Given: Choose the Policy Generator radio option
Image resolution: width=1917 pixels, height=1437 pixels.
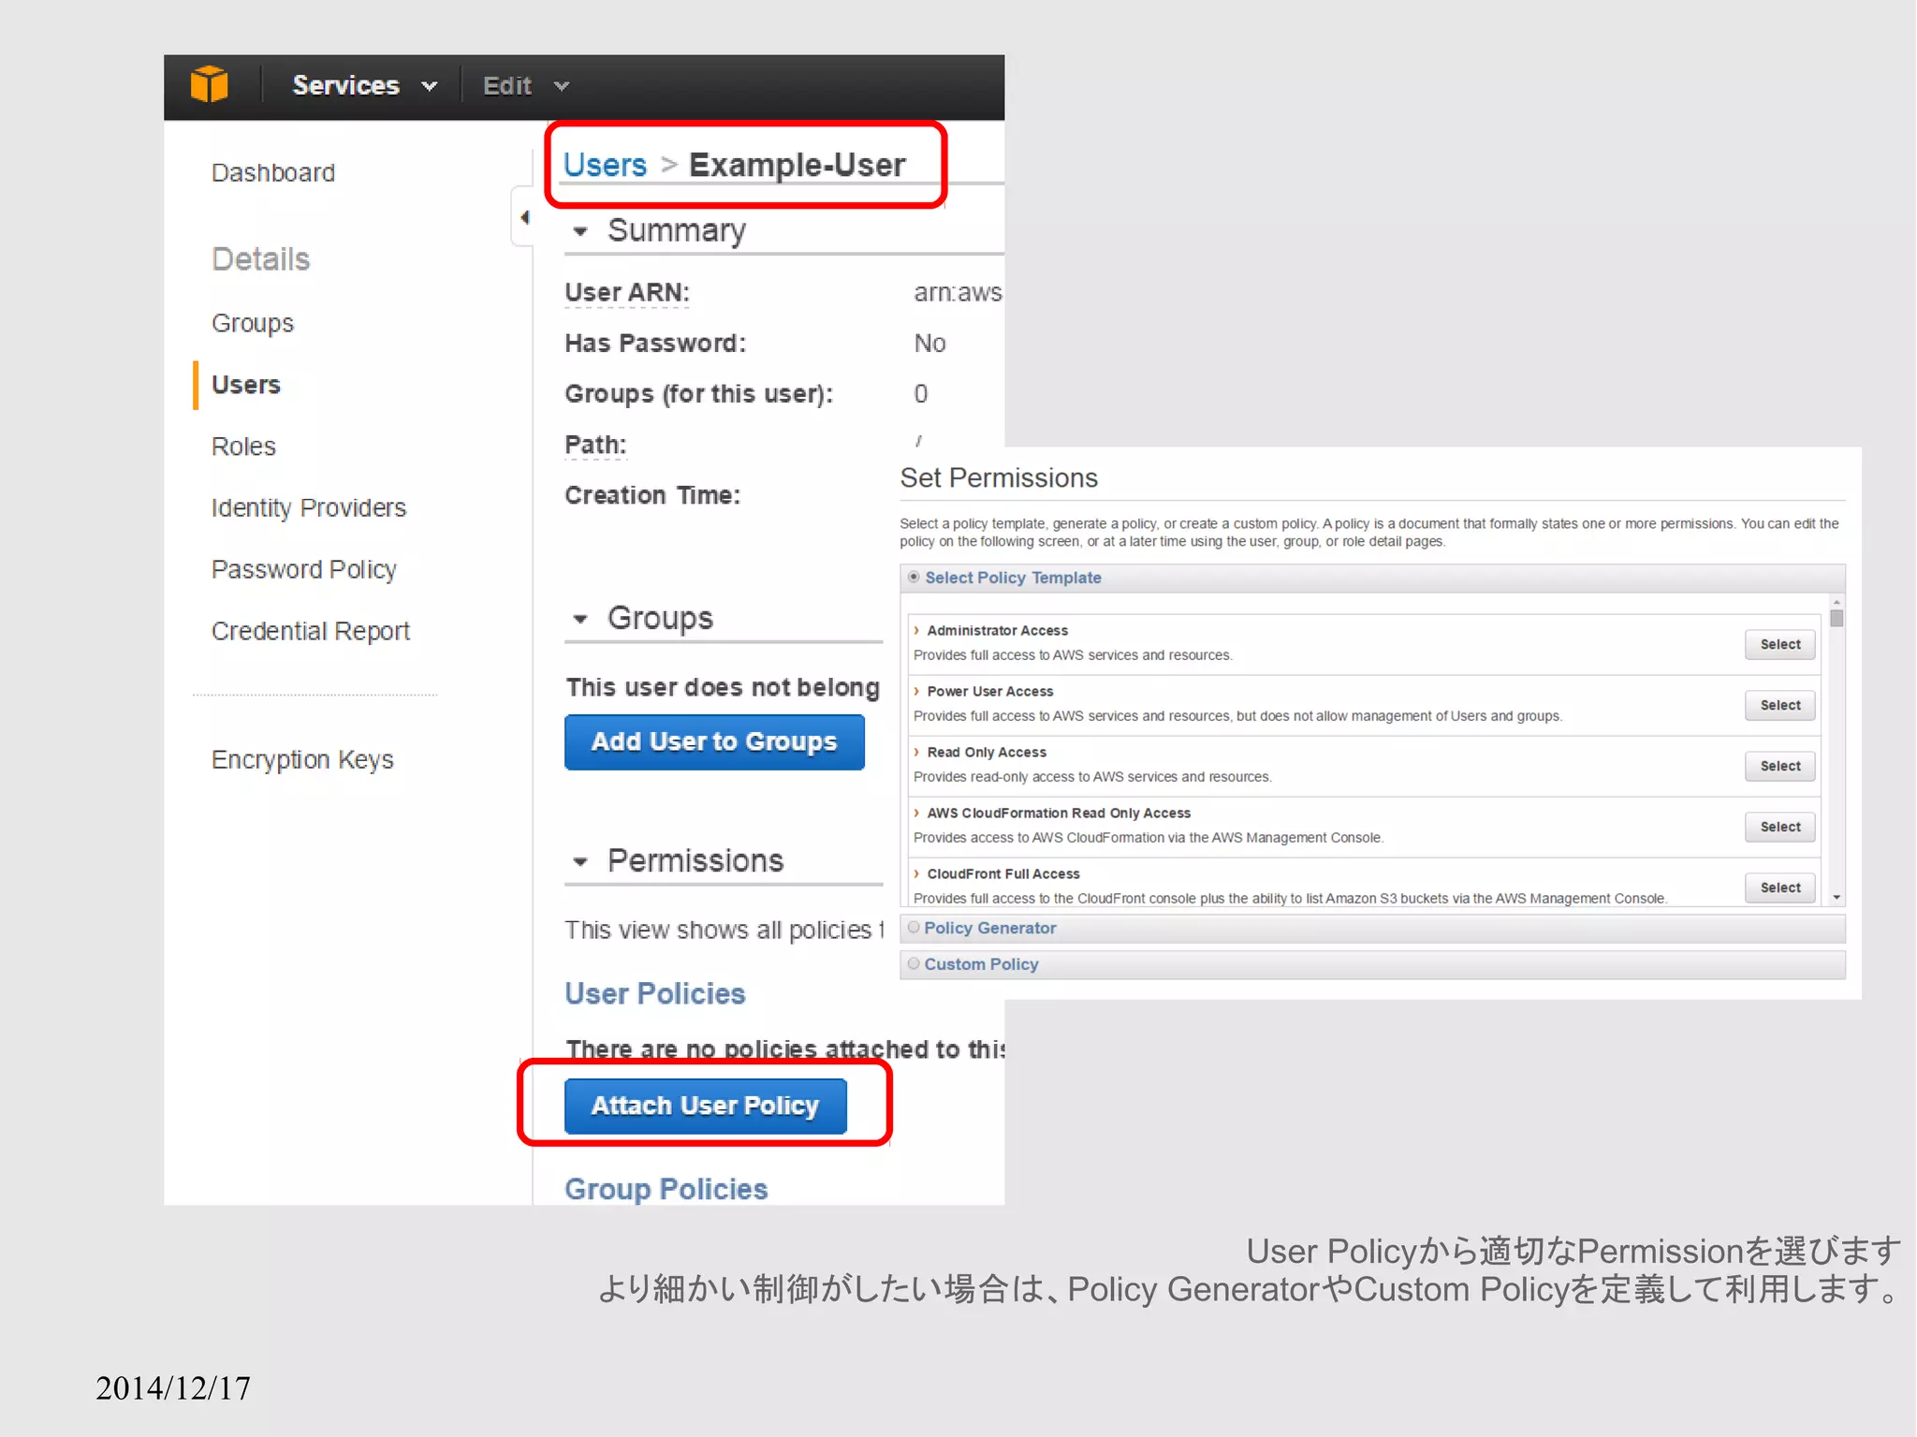Looking at the screenshot, I should click(x=914, y=928).
